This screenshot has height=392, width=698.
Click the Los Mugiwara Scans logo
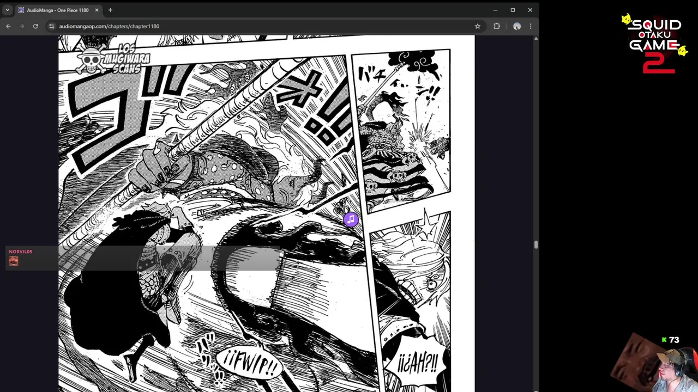tap(113, 59)
